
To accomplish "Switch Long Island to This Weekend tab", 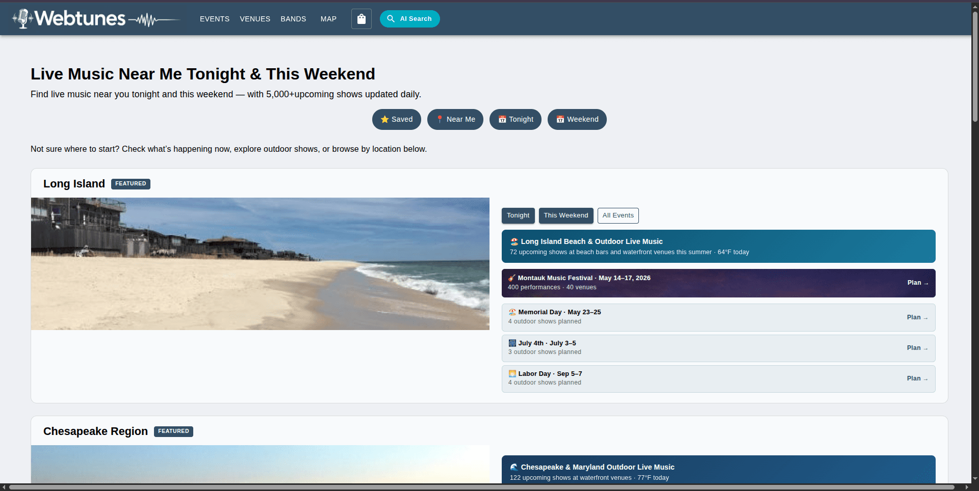I will (x=566, y=215).
